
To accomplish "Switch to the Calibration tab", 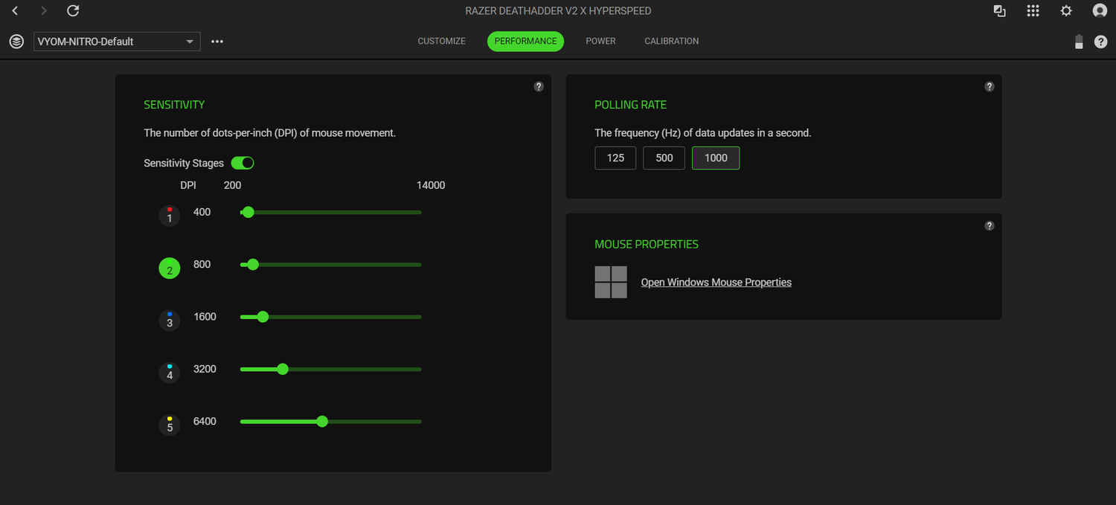I will click(671, 41).
